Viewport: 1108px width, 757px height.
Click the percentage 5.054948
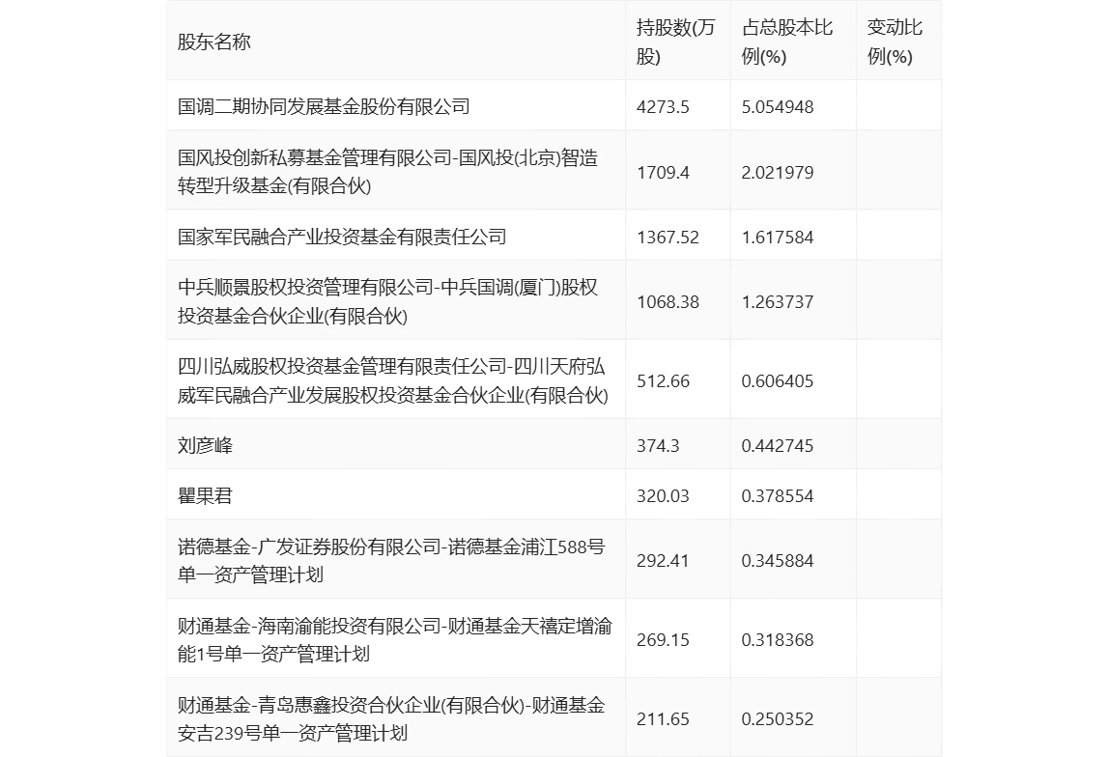(x=778, y=107)
